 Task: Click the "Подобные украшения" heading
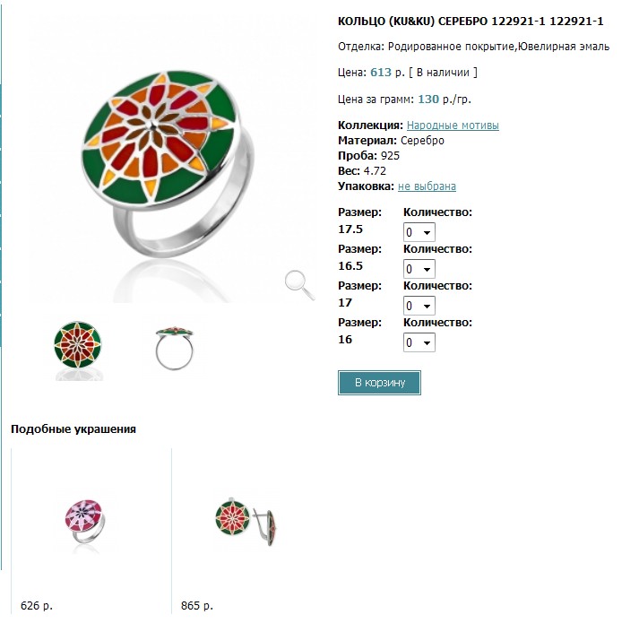[73, 429]
